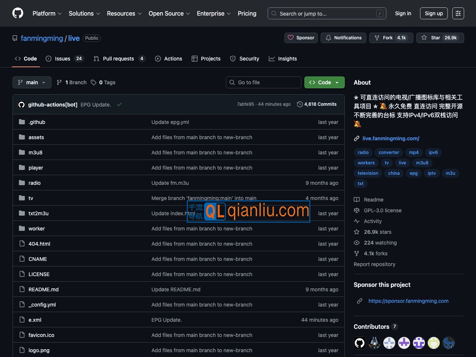This screenshot has height=357, width=476.
Task: Expand the main branch dropdown
Action: click(x=32, y=82)
